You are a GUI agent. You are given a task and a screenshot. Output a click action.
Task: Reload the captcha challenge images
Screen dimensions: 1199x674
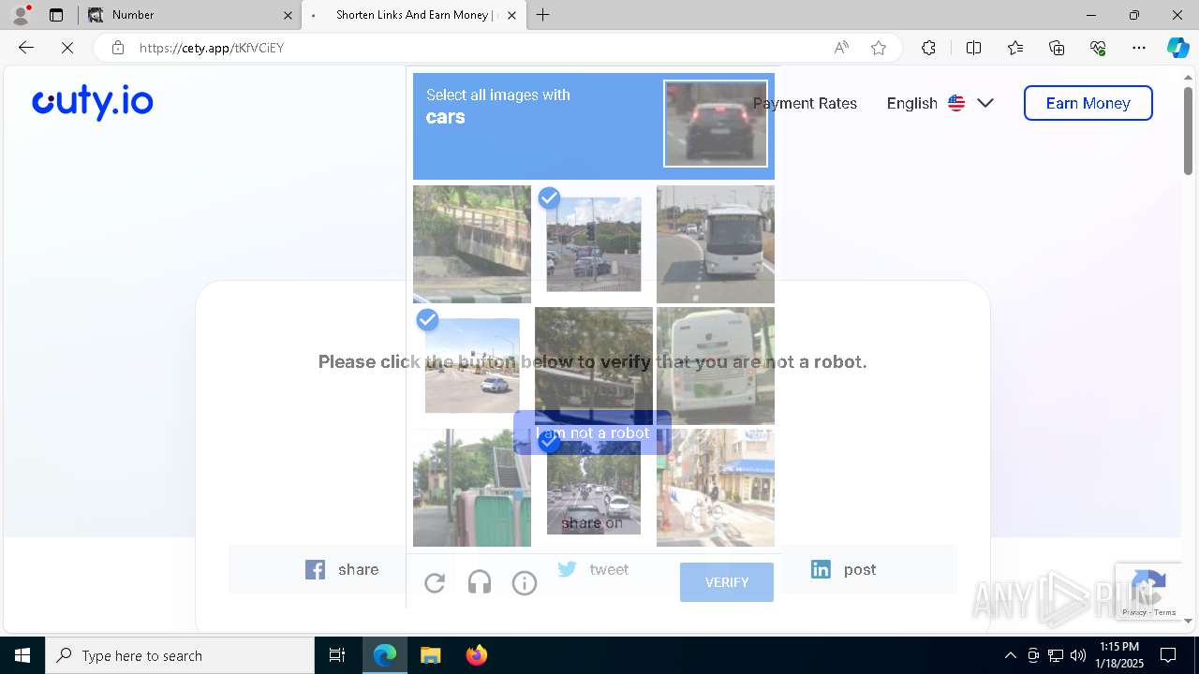[435, 583]
